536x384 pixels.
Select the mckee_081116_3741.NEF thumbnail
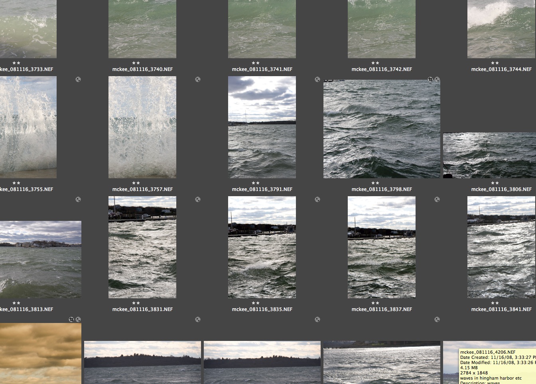[x=262, y=29]
